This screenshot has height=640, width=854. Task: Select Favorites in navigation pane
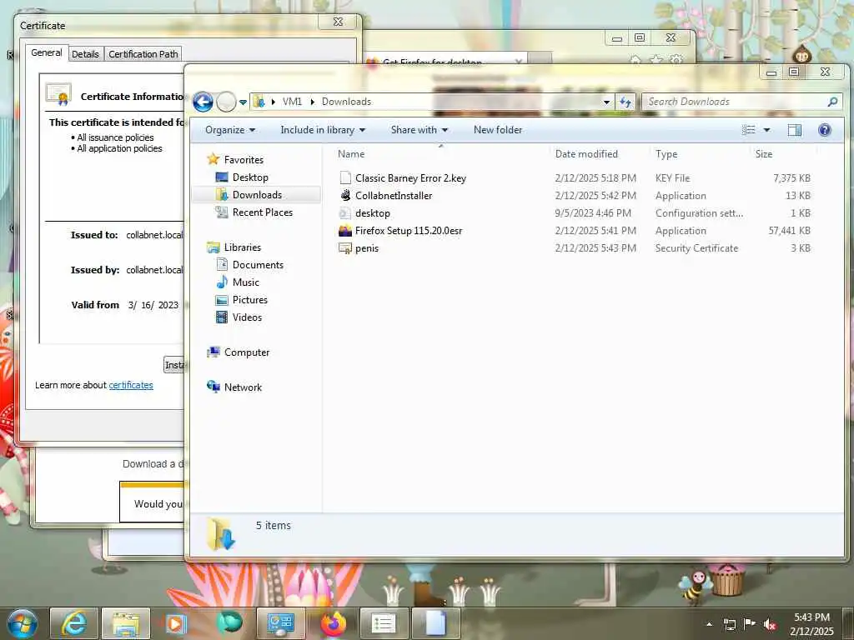(244, 160)
